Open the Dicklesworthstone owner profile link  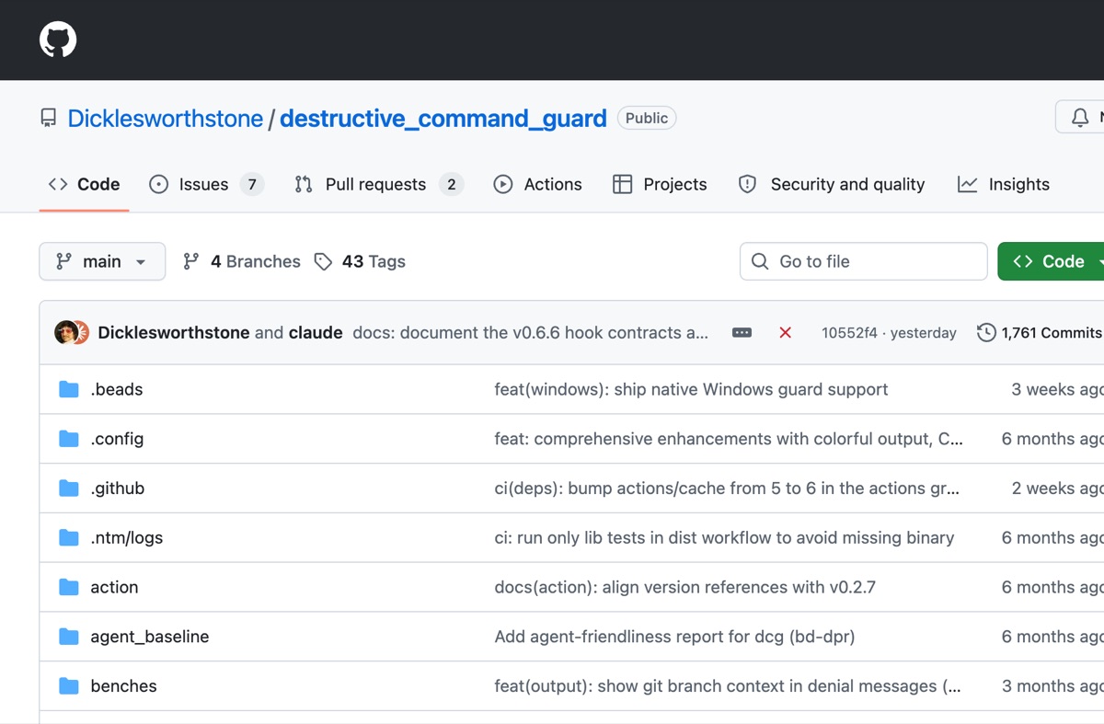pyautogui.click(x=166, y=119)
